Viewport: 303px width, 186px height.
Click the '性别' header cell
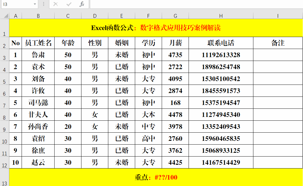[95, 43]
